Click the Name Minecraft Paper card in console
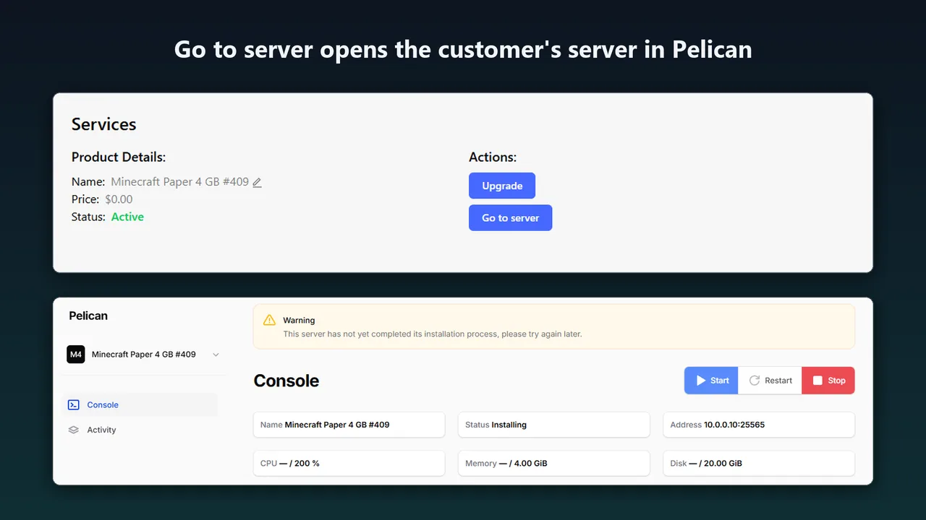Image resolution: width=926 pixels, height=520 pixels. click(x=349, y=425)
